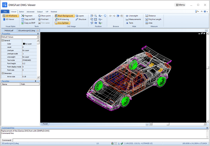The image size is (210, 146).
Task: Switch to the 7405dd.pdf document tab
Action: (9, 30)
